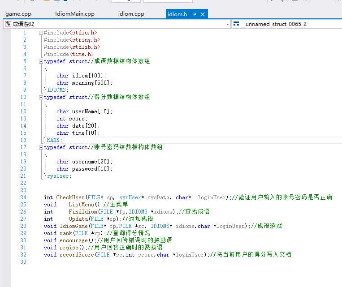Image resolution: width=342 pixels, height=287 pixels.
Task: Click the comment 将当前用户的得分写入文档
Action: pyautogui.click(x=254, y=254)
